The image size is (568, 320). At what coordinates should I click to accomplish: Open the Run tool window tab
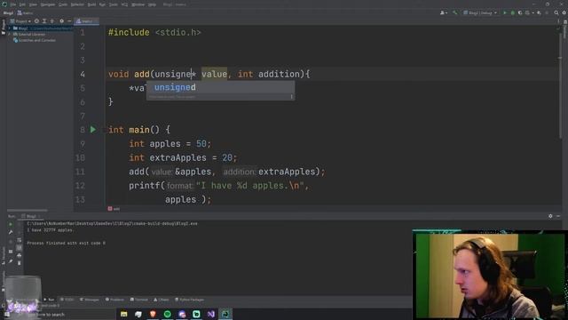(49, 300)
